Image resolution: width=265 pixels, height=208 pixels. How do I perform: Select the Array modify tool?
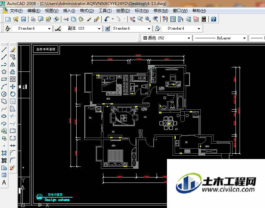(13, 79)
